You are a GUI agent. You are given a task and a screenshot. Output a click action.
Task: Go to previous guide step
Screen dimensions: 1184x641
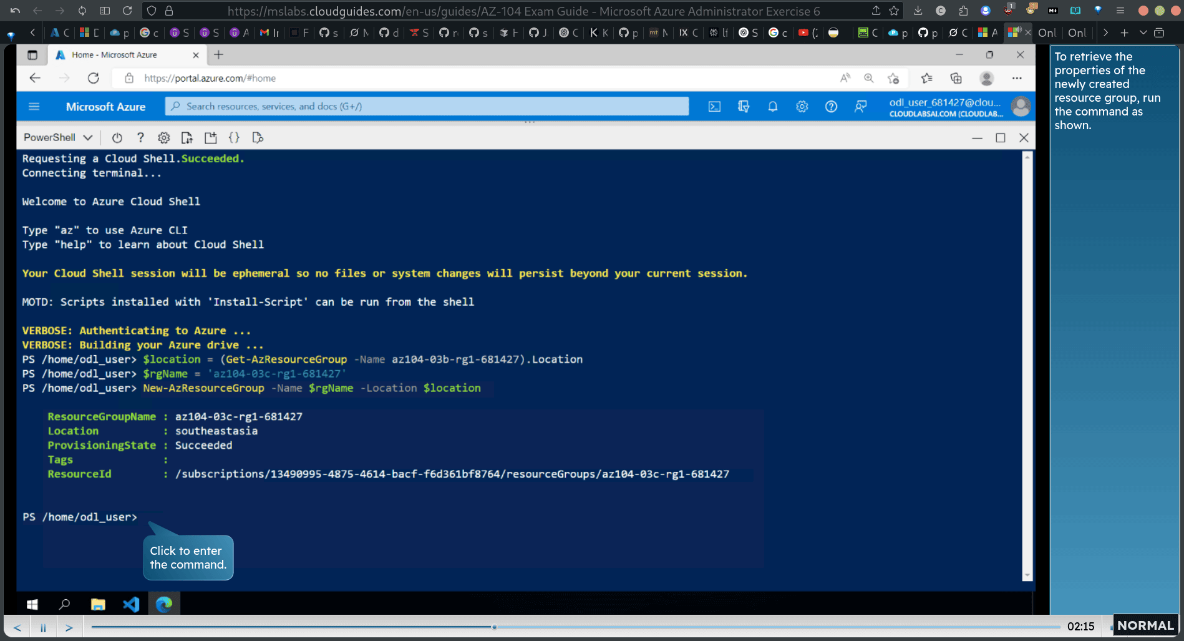point(17,627)
